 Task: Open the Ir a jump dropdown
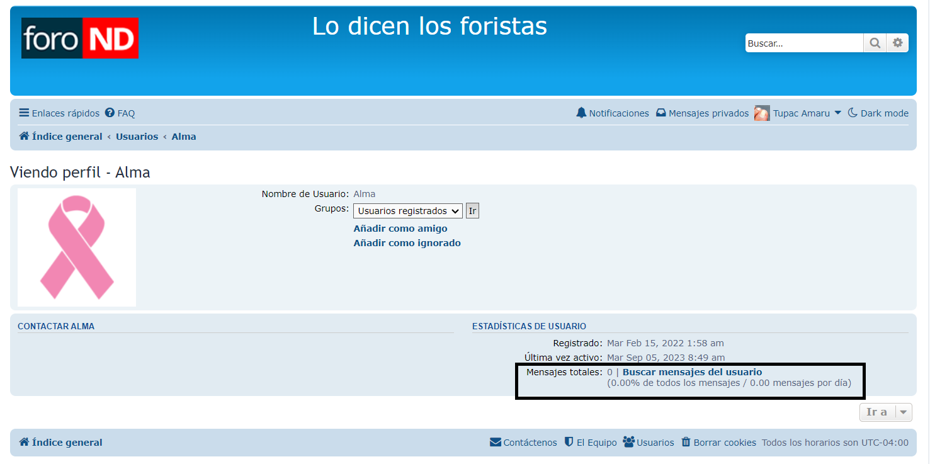tap(886, 412)
